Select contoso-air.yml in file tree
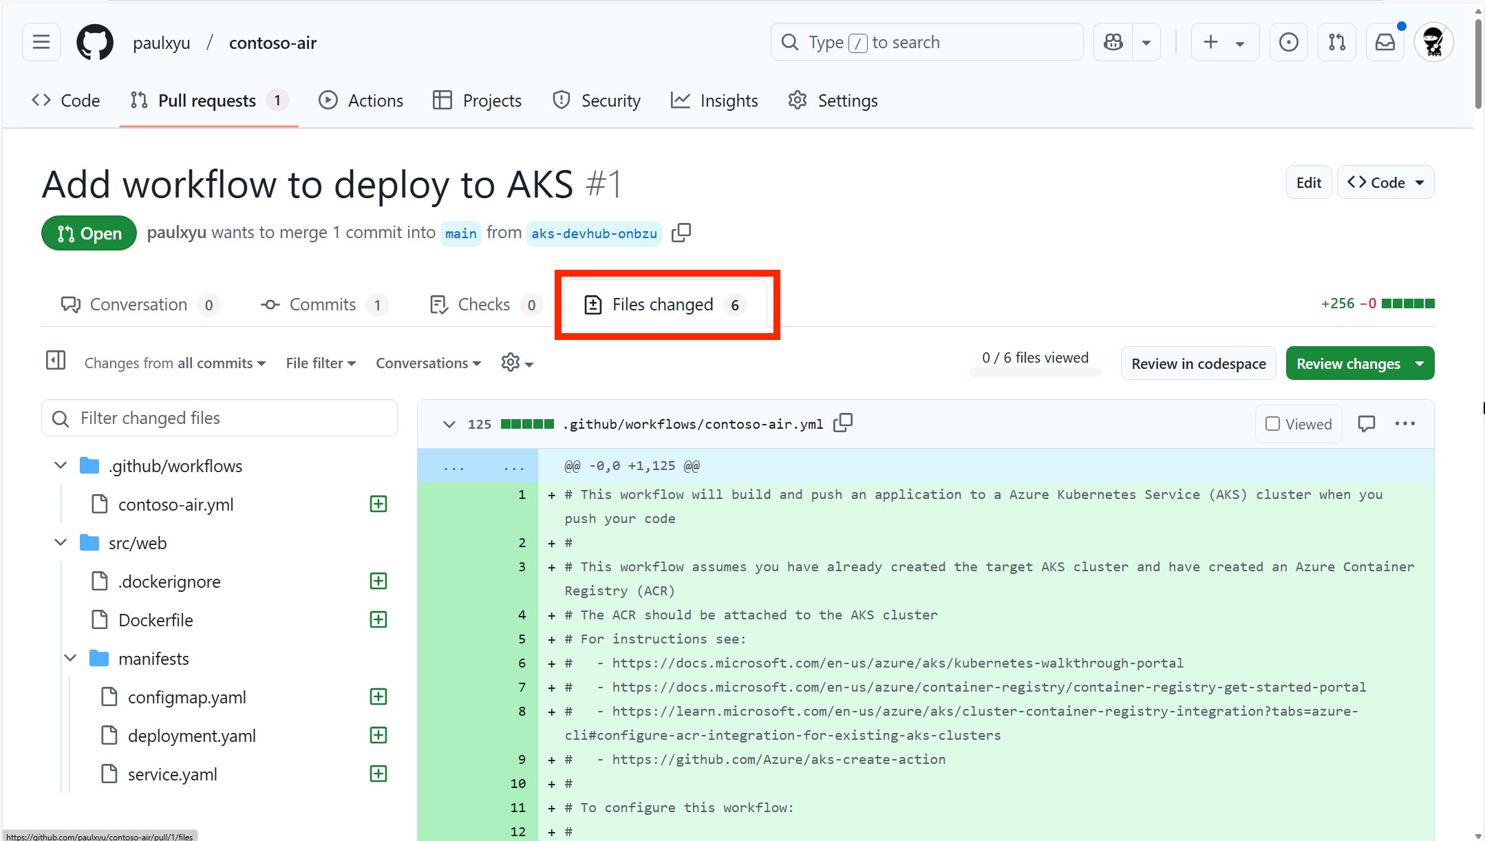The height and width of the screenshot is (841, 1485). tap(175, 504)
